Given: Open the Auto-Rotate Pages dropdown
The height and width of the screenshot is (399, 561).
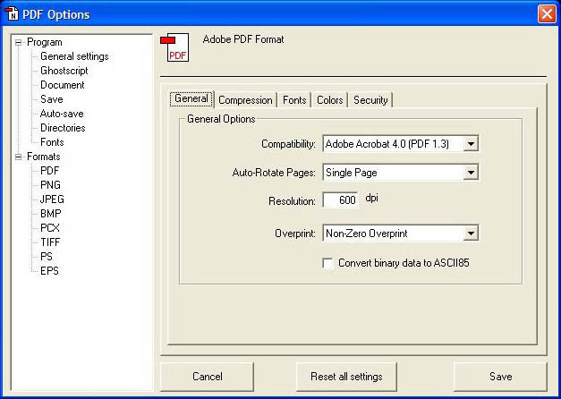Looking at the screenshot, I should coord(472,173).
